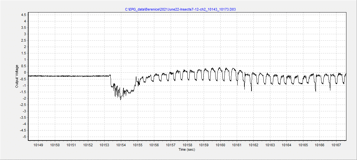
Task: Click x-axis tick label 10165
Action: pos(303,145)
